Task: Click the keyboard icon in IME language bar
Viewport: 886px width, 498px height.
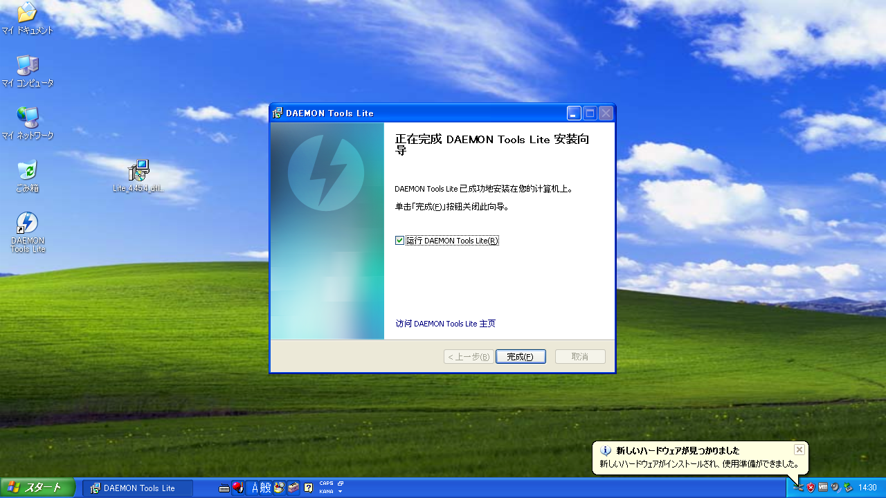Action: point(224,488)
